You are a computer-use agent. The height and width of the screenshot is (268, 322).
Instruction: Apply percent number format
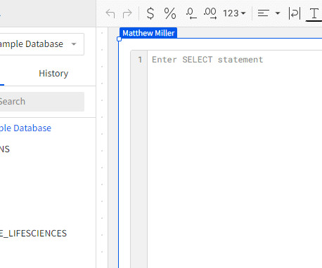170,13
